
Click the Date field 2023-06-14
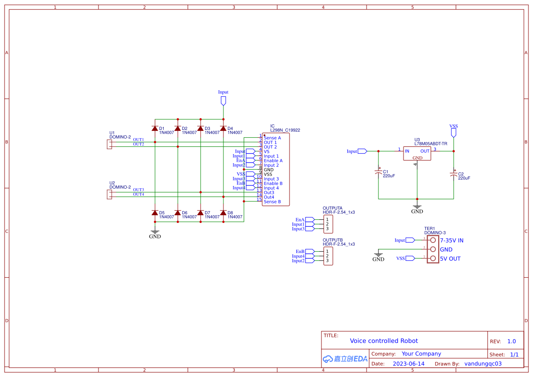[x=408, y=363]
